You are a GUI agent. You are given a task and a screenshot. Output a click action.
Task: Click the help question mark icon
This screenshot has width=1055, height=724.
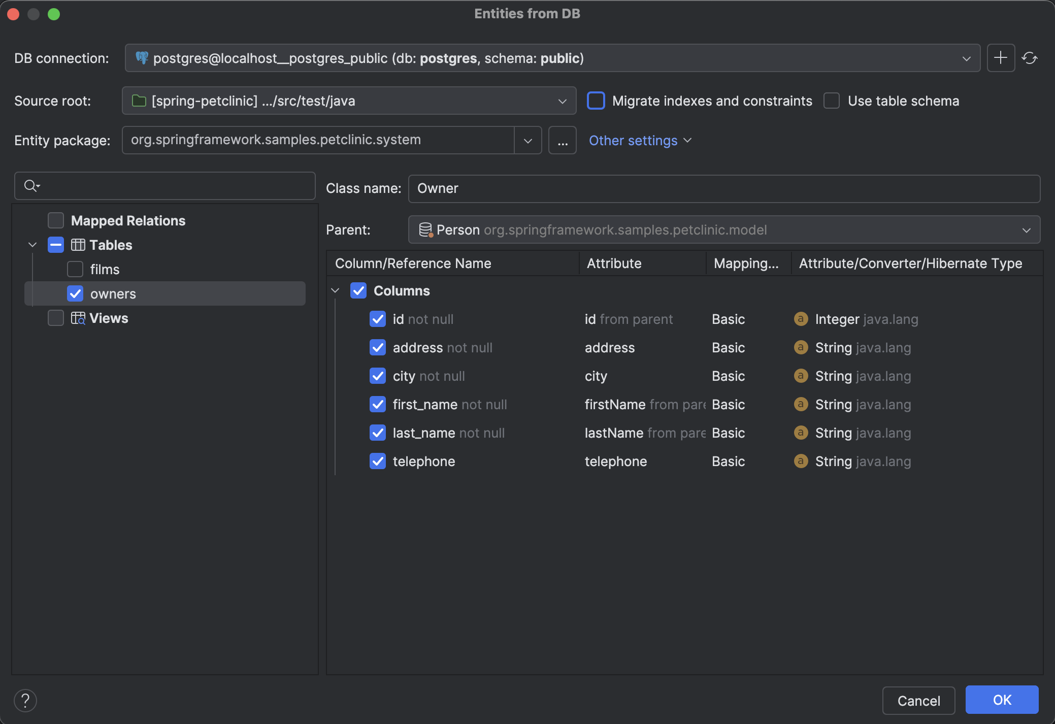pyautogui.click(x=26, y=700)
